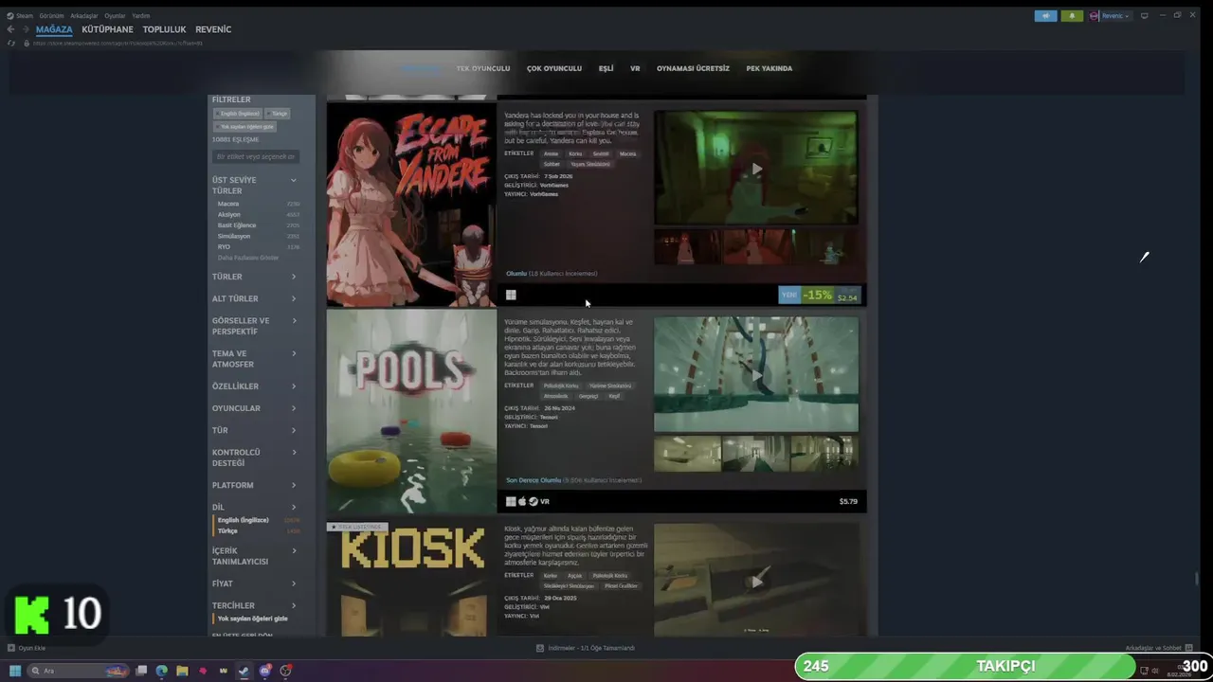Screen dimensions: 1213x682
Task: Open the downloads icon in bottom bar
Action: tap(540, 648)
